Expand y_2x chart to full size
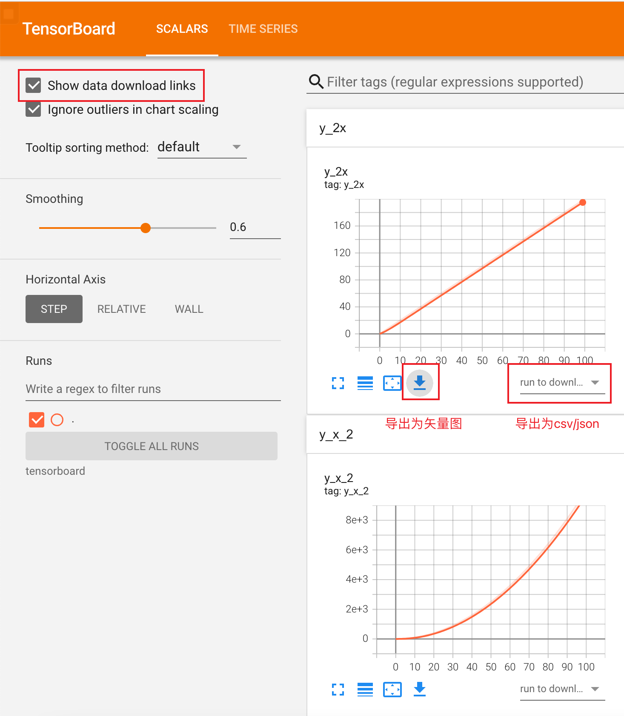624x716 pixels. pos(338,383)
